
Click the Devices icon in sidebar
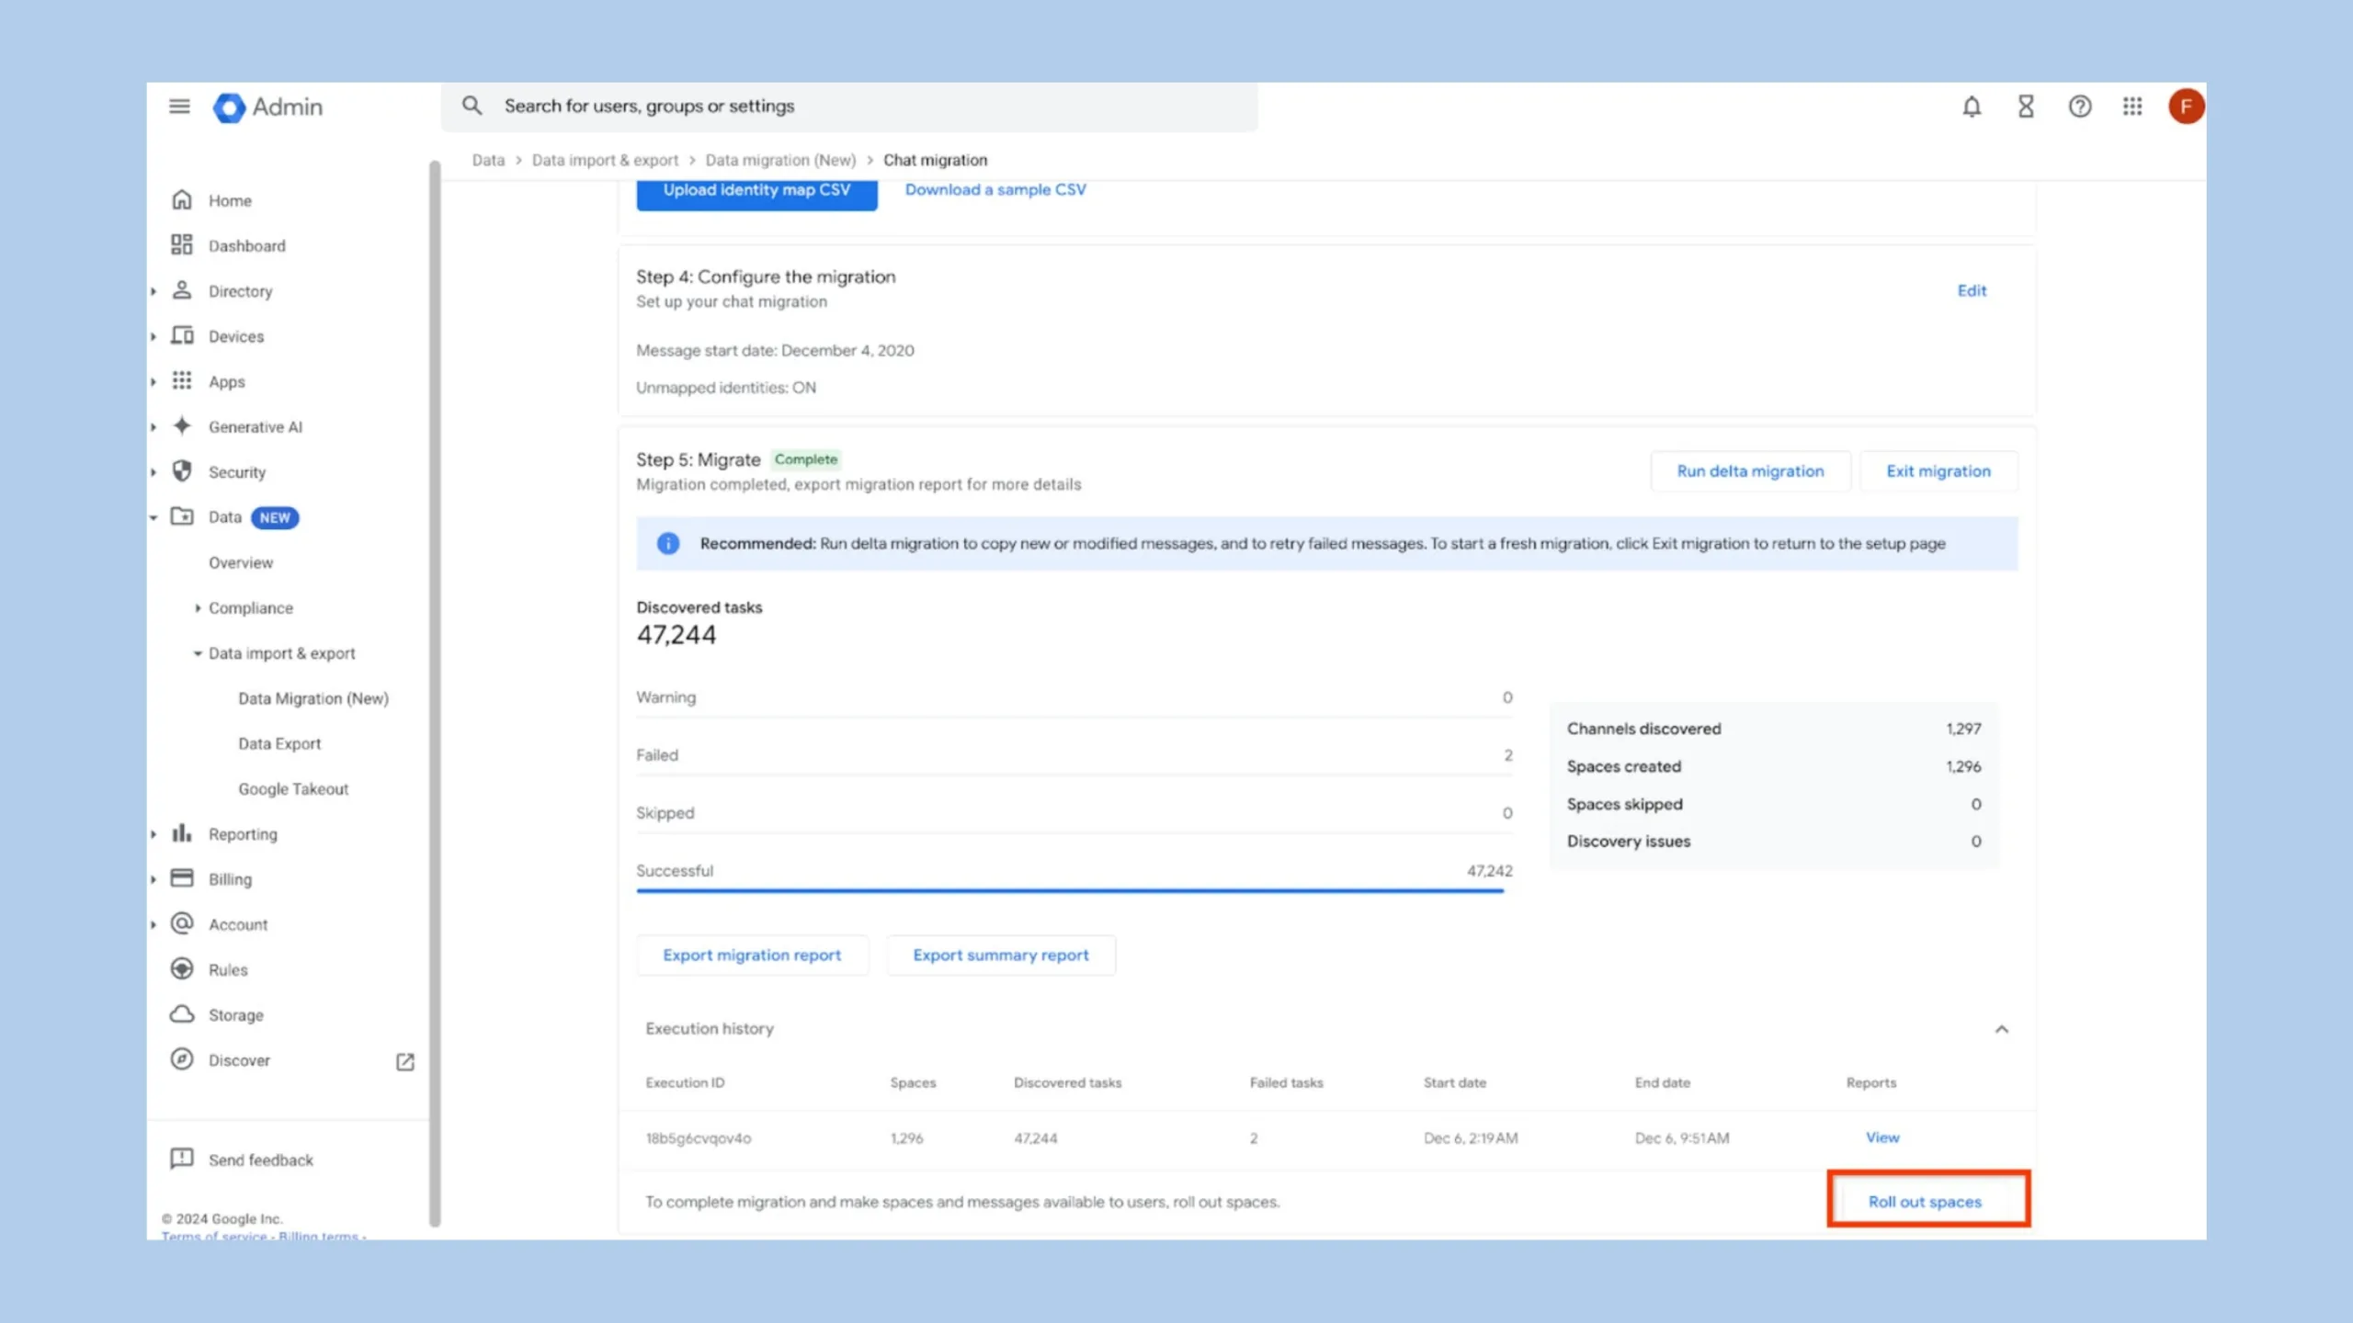(182, 335)
